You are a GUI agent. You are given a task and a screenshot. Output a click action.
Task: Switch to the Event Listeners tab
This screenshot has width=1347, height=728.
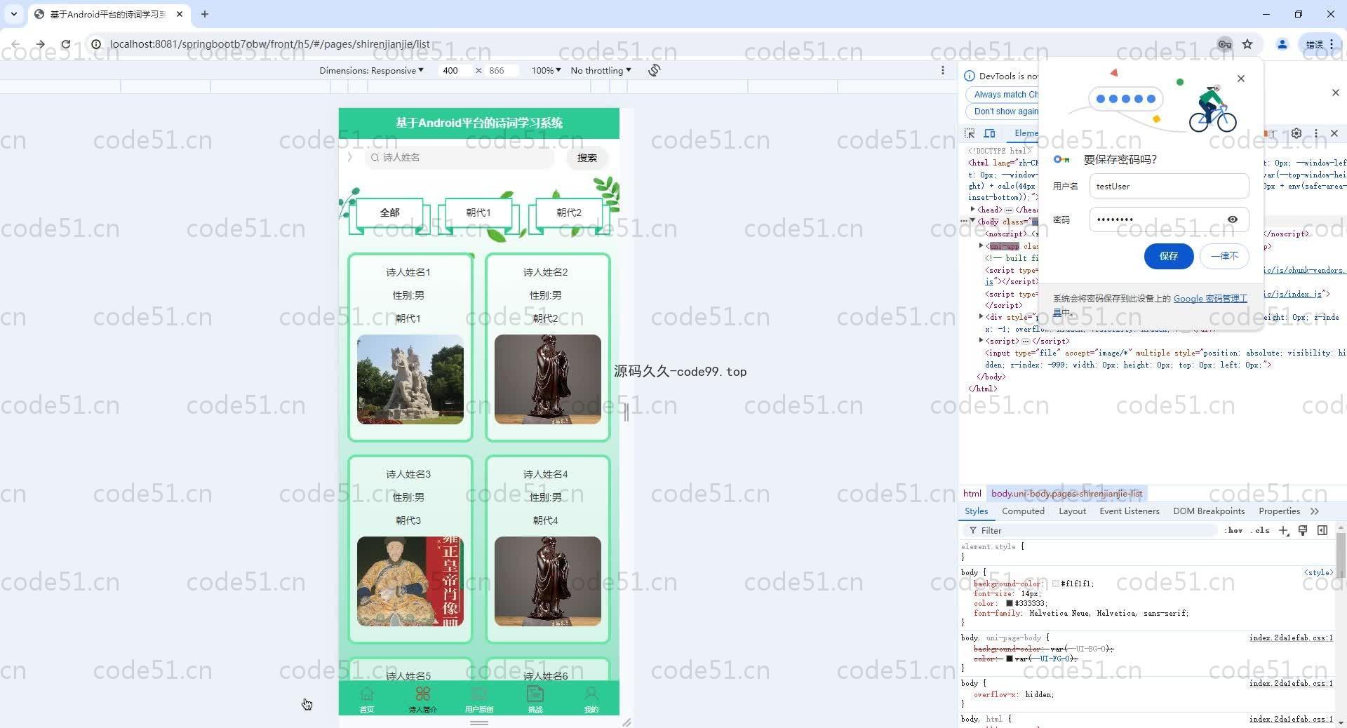click(x=1129, y=511)
